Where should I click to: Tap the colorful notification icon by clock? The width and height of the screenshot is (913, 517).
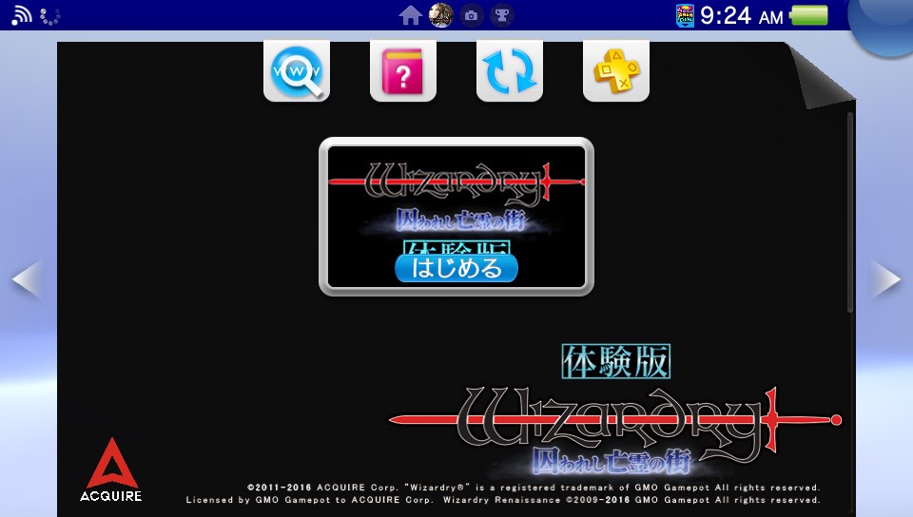(x=685, y=16)
